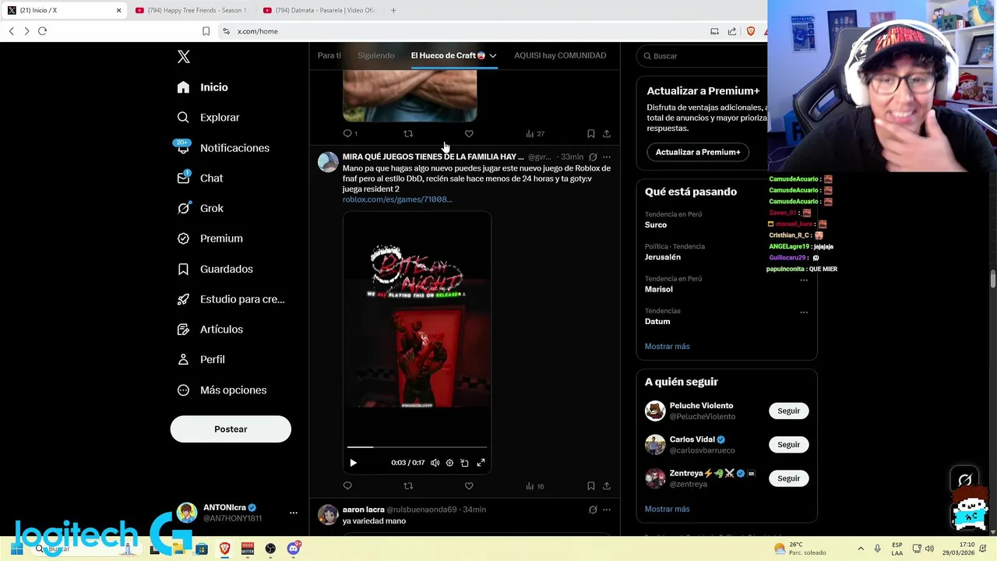Screen dimensions: 997x561
Task: Reload the page in the browser
Action: point(42,31)
